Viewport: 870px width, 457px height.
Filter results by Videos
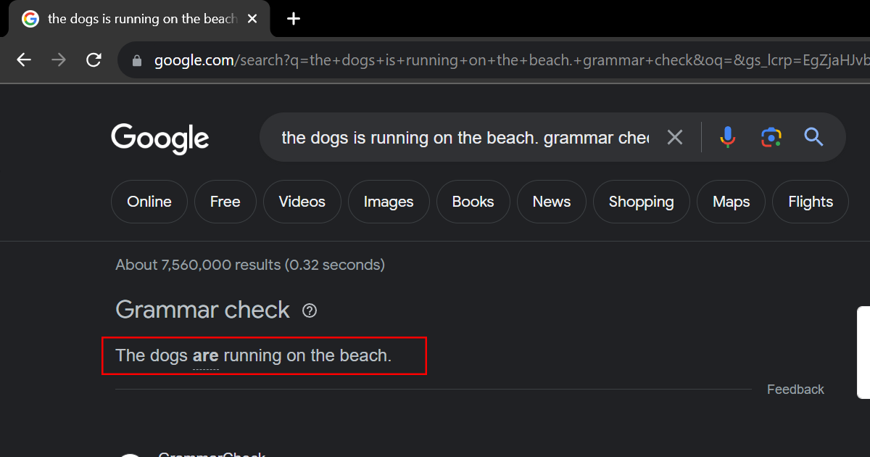[302, 202]
